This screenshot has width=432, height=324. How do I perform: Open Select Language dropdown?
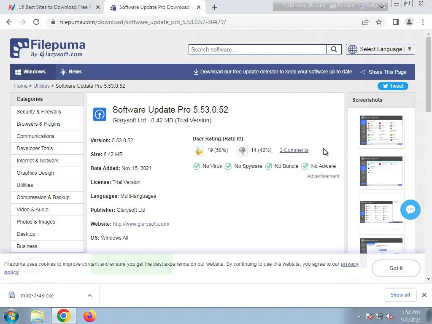pos(381,49)
